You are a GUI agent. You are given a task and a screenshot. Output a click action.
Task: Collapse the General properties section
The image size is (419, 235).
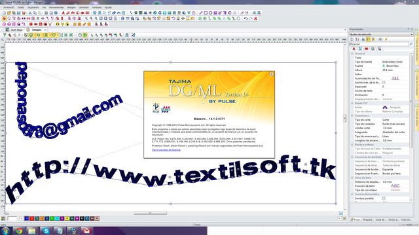pos(352,54)
